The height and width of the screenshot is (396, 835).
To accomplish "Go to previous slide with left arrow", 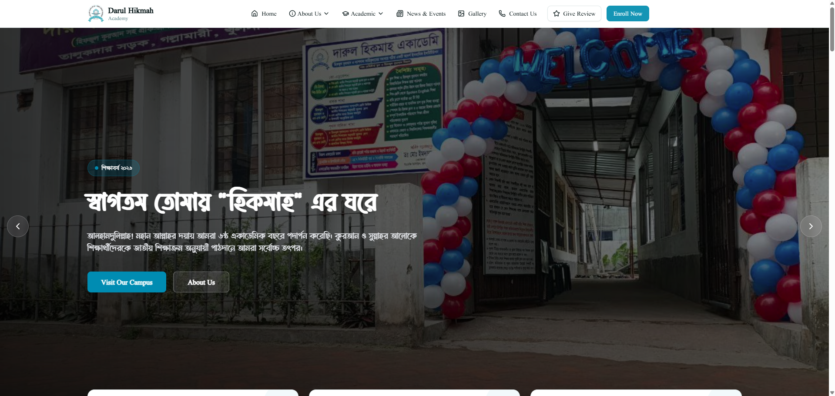I will click(x=18, y=226).
